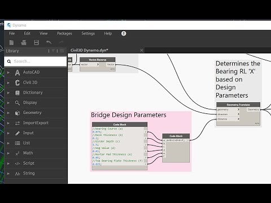Click the Display magnifier icon

click(18, 103)
